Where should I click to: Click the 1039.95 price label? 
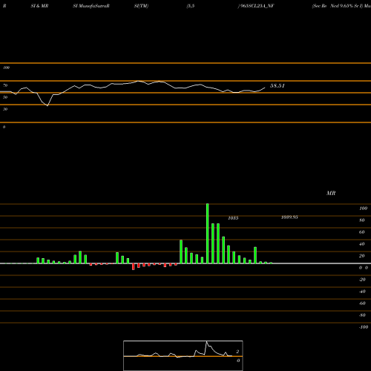(x=289, y=217)
